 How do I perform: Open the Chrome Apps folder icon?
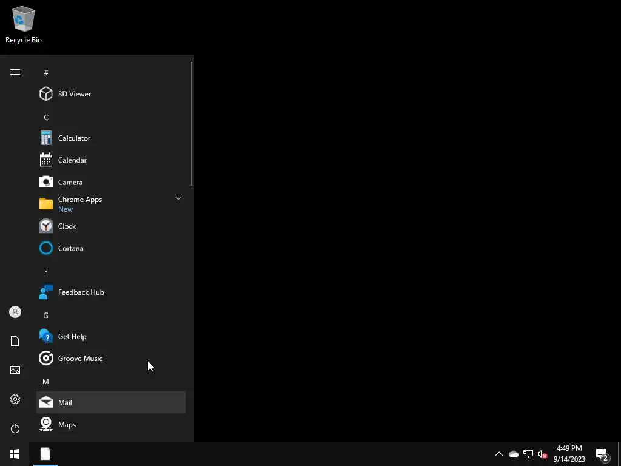pyautogui.click(x=46, y=204)
